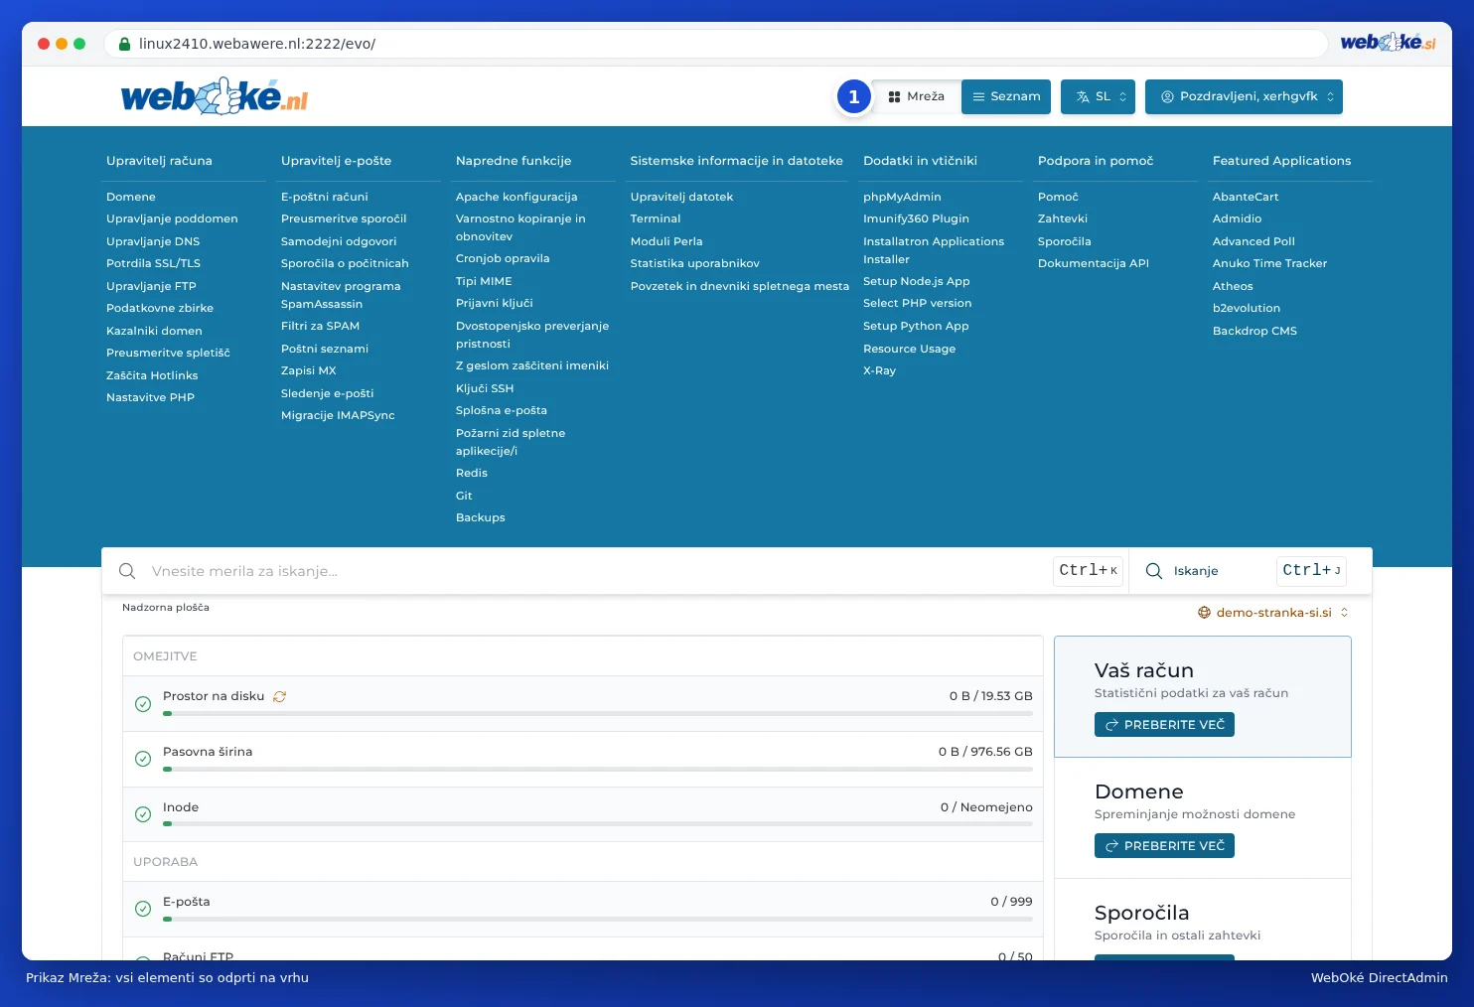Switch to Mreža grid view
Viewport: 1474px width, 1007px height.
(917, 96)
